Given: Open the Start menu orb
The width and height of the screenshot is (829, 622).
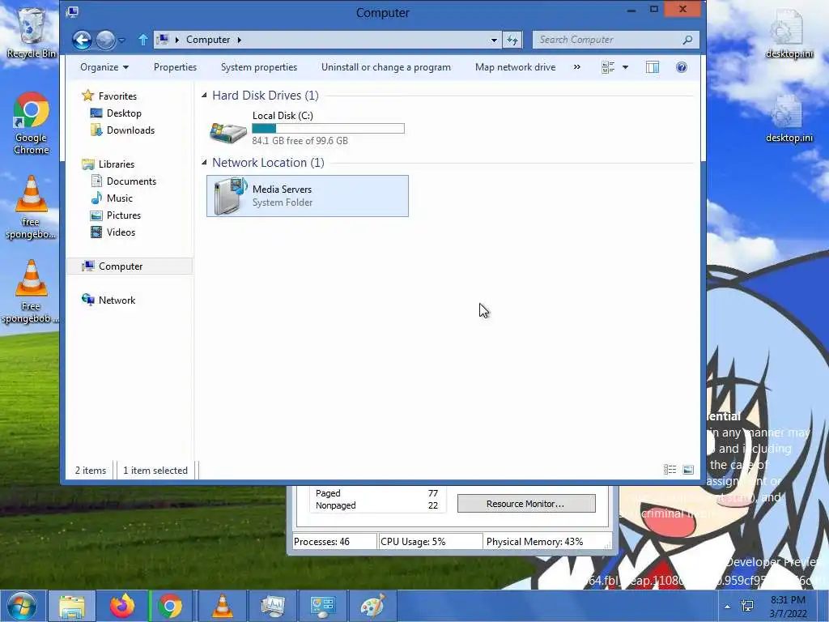Looking at the screenshot, I should 22,606.
